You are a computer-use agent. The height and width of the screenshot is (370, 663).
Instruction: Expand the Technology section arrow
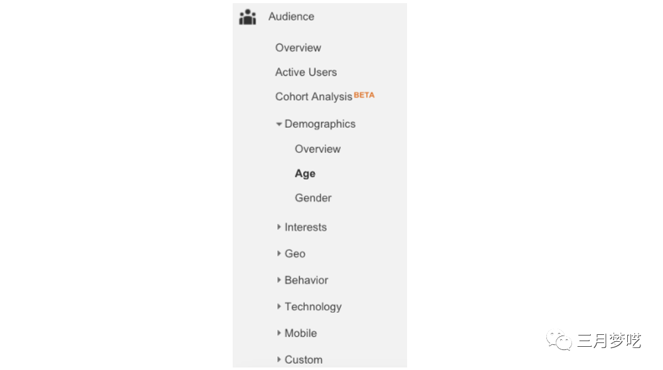tap(279, 307)
